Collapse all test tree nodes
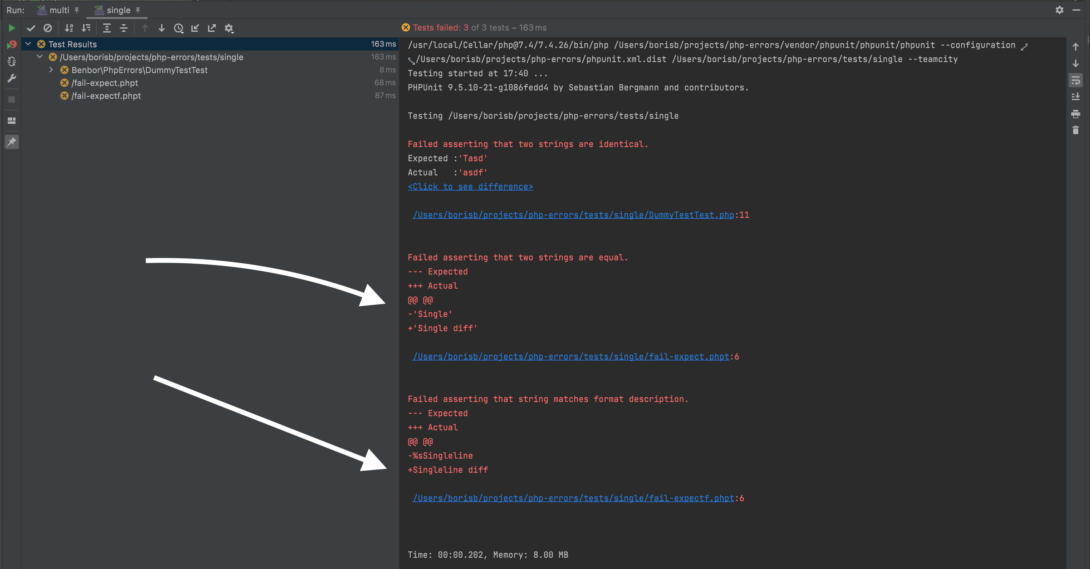The height and width of the screenshot is (569, 1090). click(123, 28)
